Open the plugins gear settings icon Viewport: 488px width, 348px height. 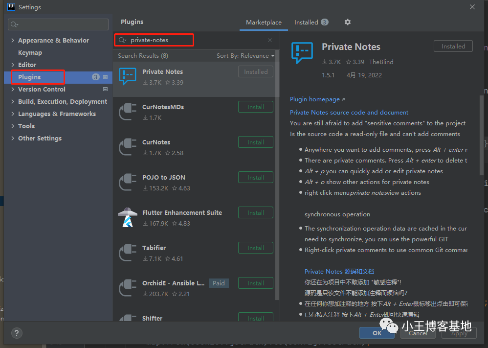(348, 22)
